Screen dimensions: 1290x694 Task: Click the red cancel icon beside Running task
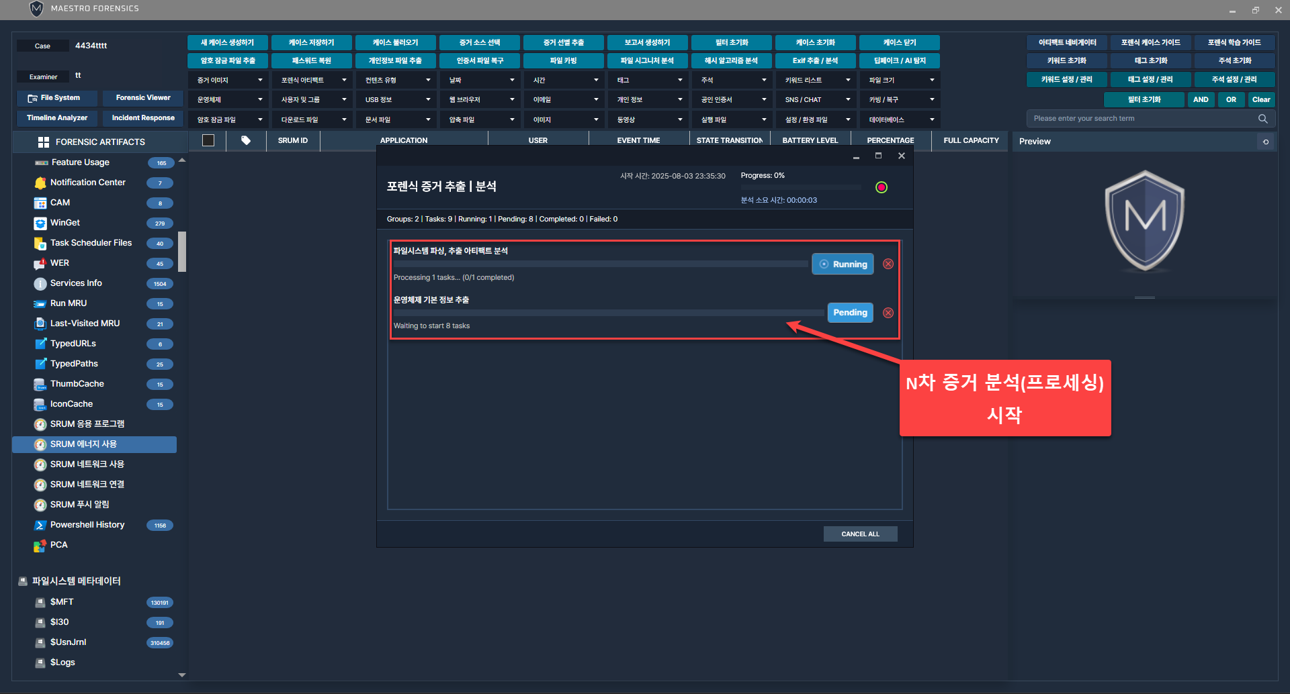tap(888, 264)
